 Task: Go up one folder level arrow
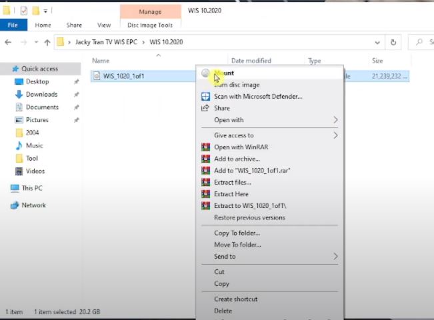pyautogui.click(x=47, y=43)
